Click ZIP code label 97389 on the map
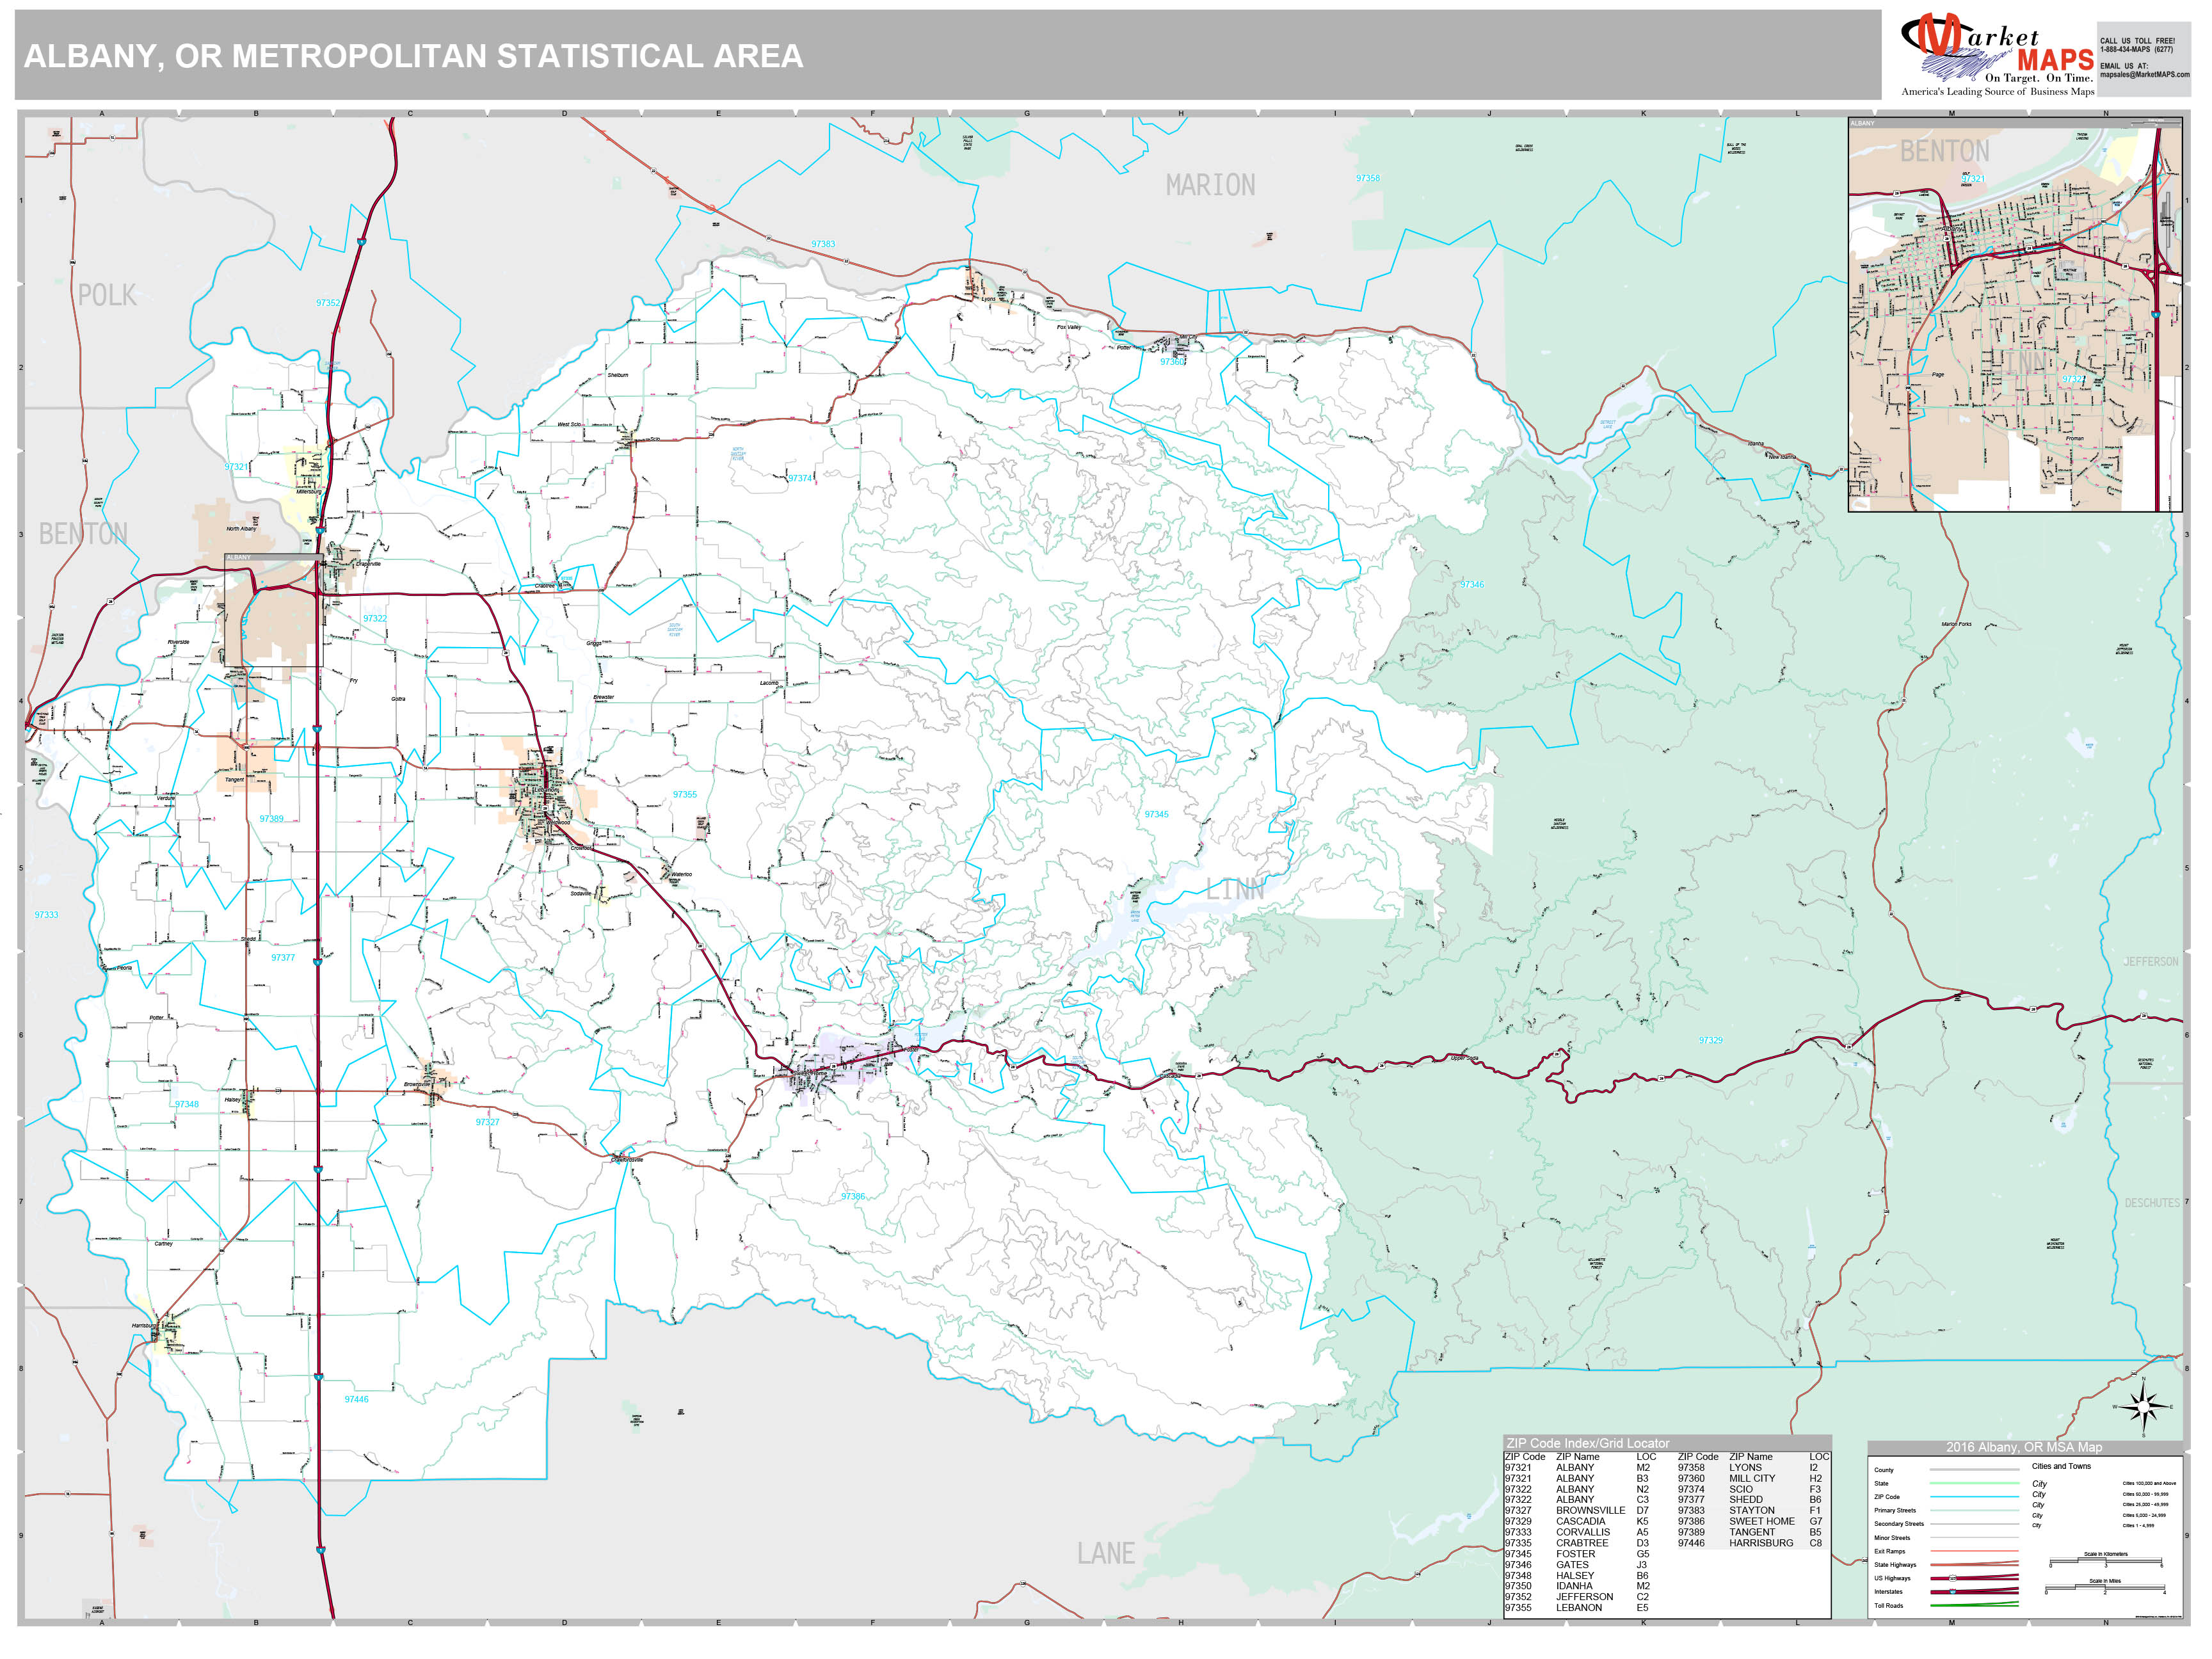The width and height of the screenshot is (2212, 1659). pyautogui.click(x=271, y=818)
